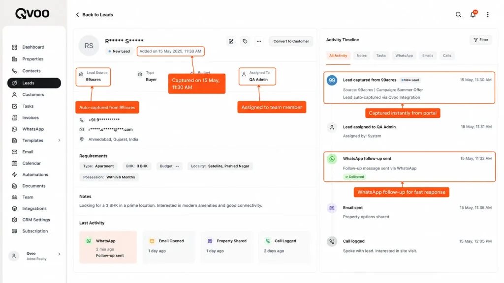Image resolution: width=504 pixels, height=283 pixels.
Task: Click the BHK: 3 BHK requirement chip
Action: tap(137, 166)
